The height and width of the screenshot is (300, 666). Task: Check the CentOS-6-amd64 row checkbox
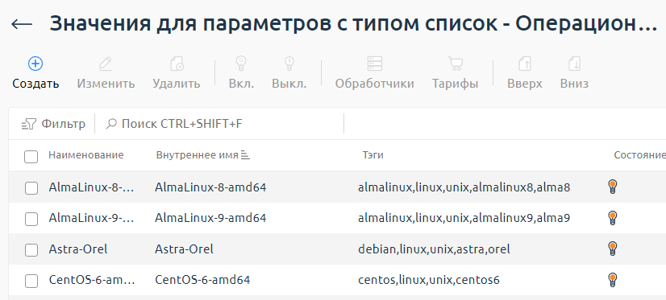coord(31,281)
